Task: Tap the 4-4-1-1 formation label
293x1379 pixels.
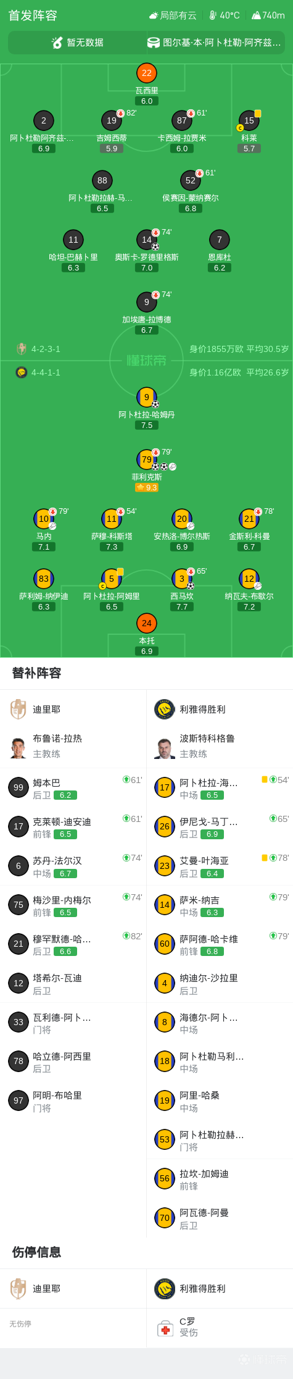Action: tap(46, 372)
